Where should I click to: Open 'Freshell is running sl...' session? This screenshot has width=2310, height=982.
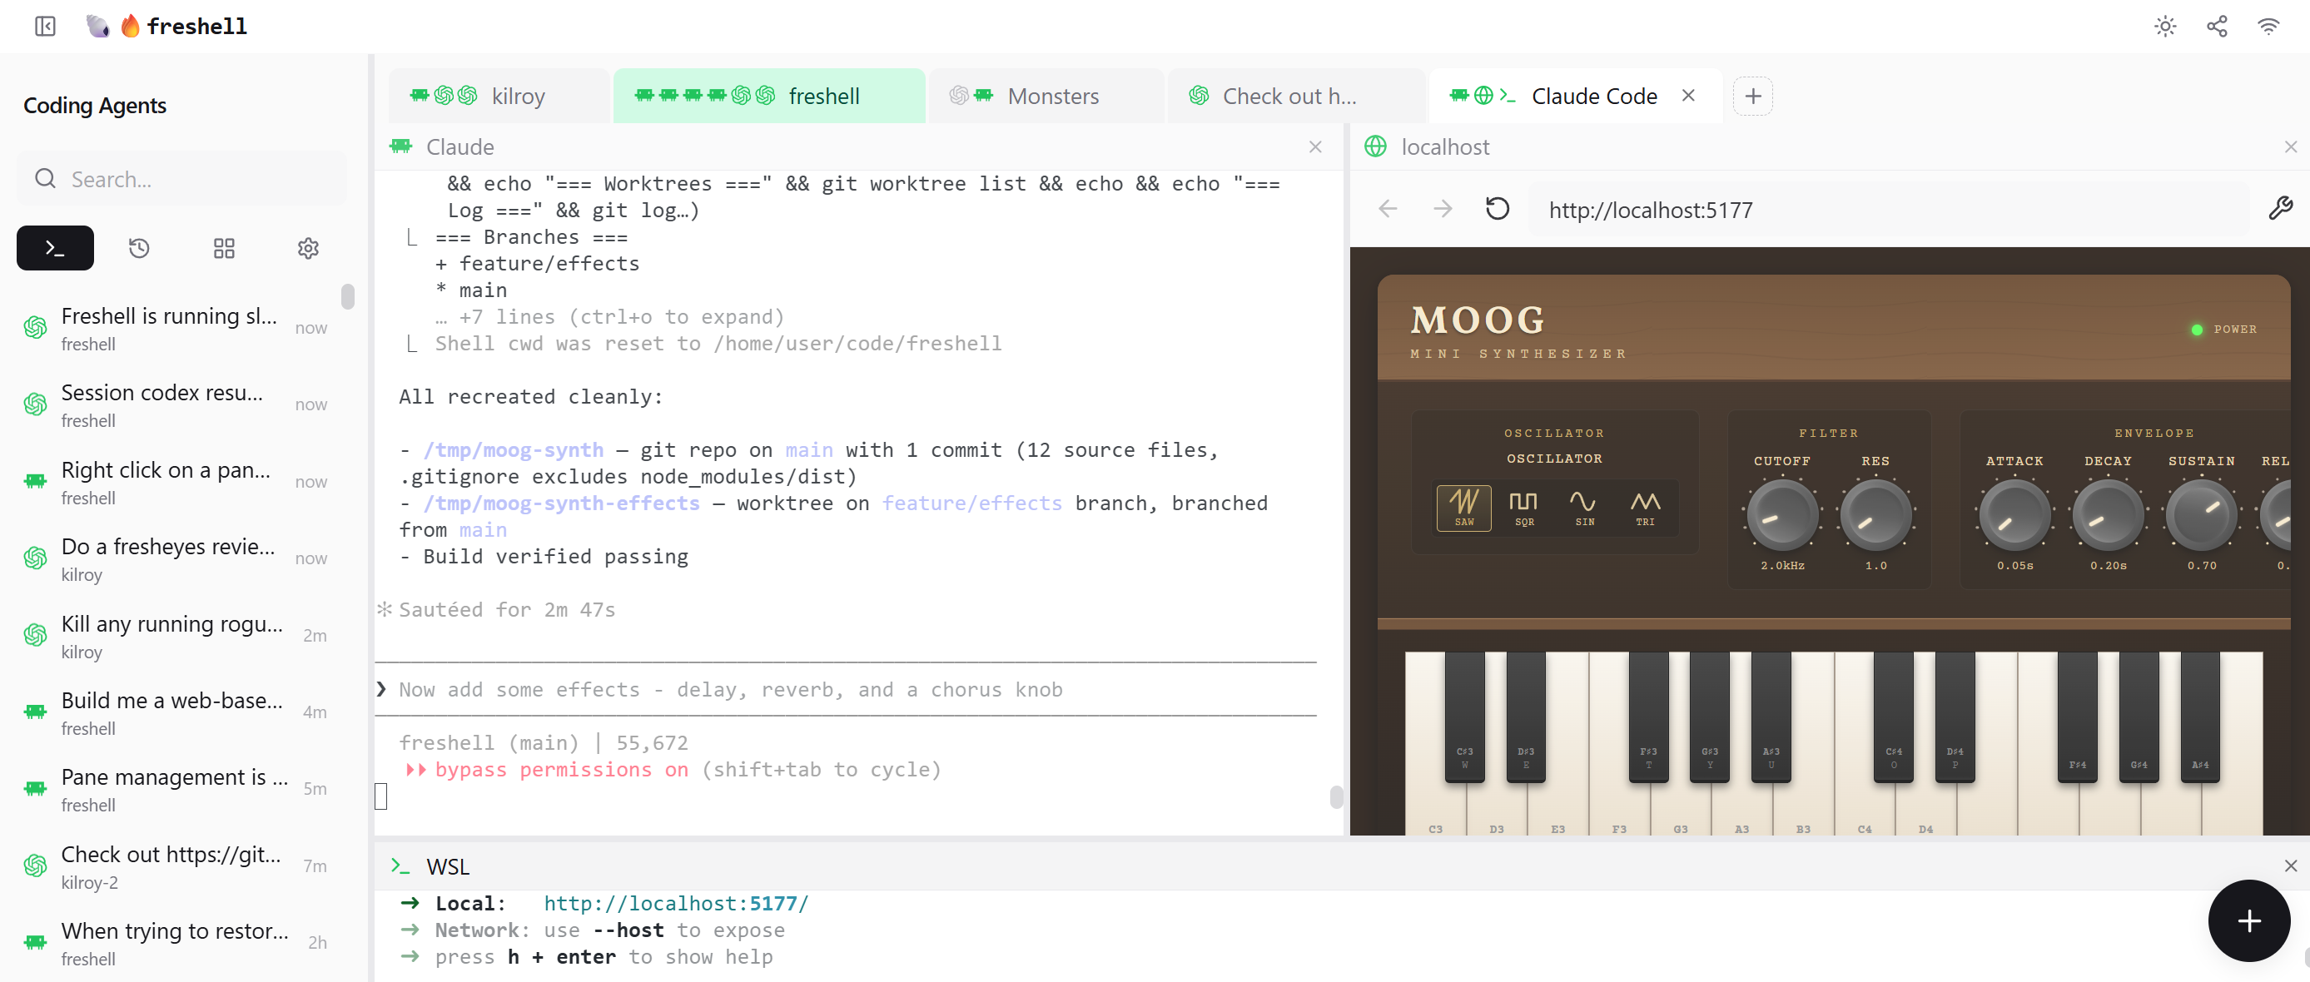(176, 328)
